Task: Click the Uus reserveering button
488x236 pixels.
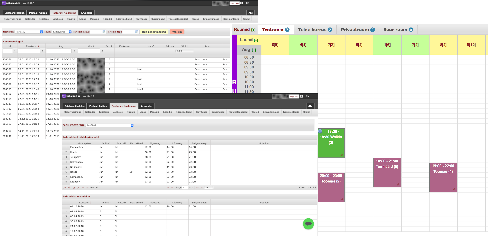Action: pyautogui.click(x=154, y=32)
